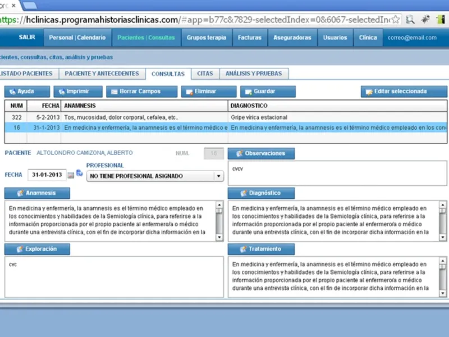Click inside the Anamnesis text area
Viewport: 449px width, 337px height.
click(x=110, y=221)
